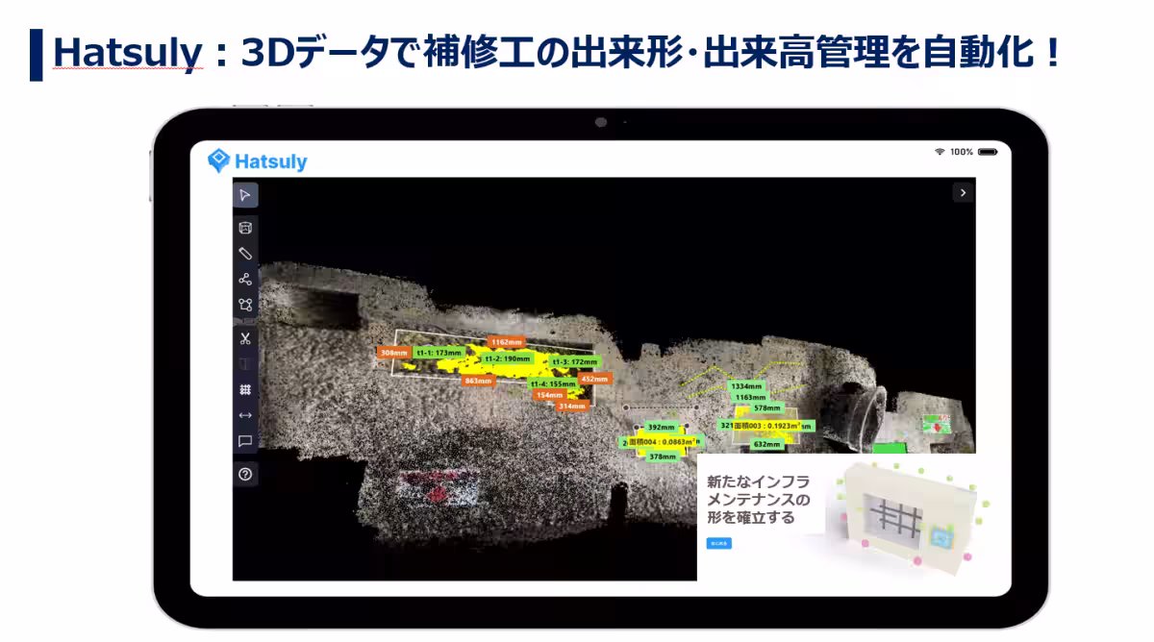Activate the grid overlay tool
The width and height of the screenshot is (1154, 642).
tap(246, 388)
